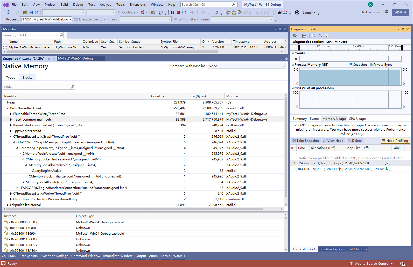Screen dimensions: 413x267
Task: Click the document well gear icon
Action: point(286,59)
